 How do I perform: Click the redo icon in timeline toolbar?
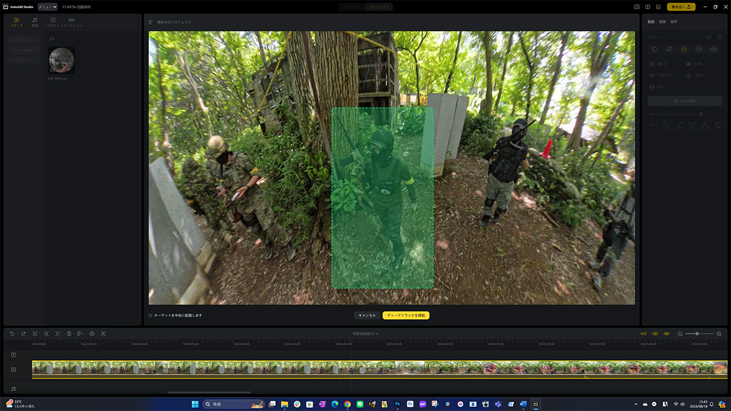click(23, 334)
